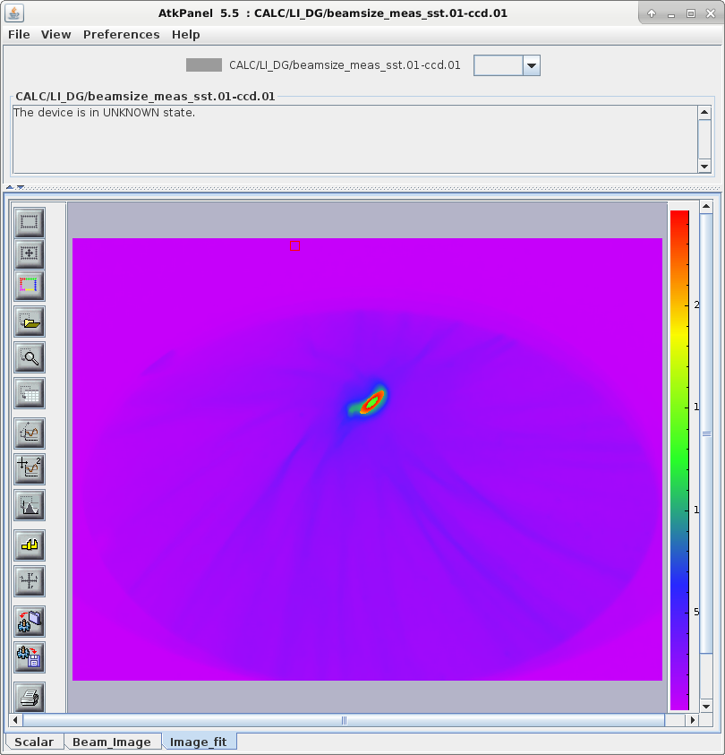Open the table view icon
Screen dimensions: 725x755
coord(30,393)
